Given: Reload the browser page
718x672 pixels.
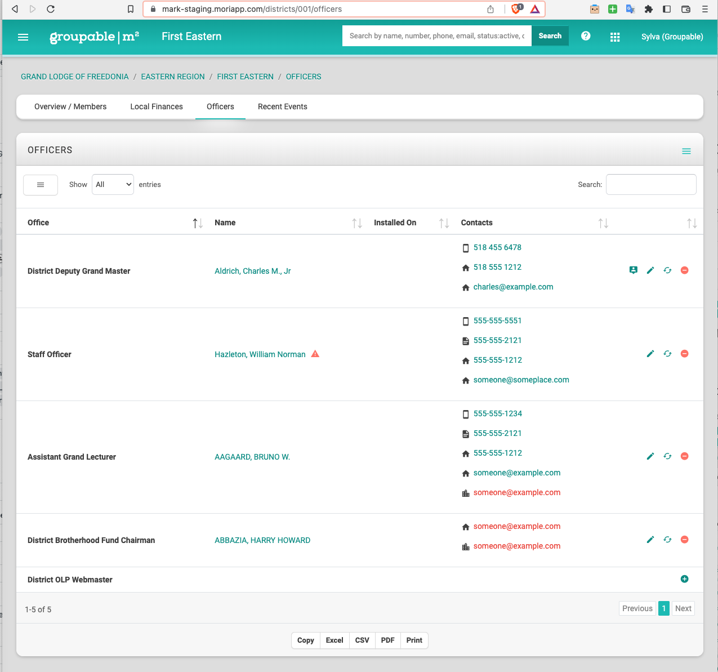Looking at the screenshot, I should point(51,9).
